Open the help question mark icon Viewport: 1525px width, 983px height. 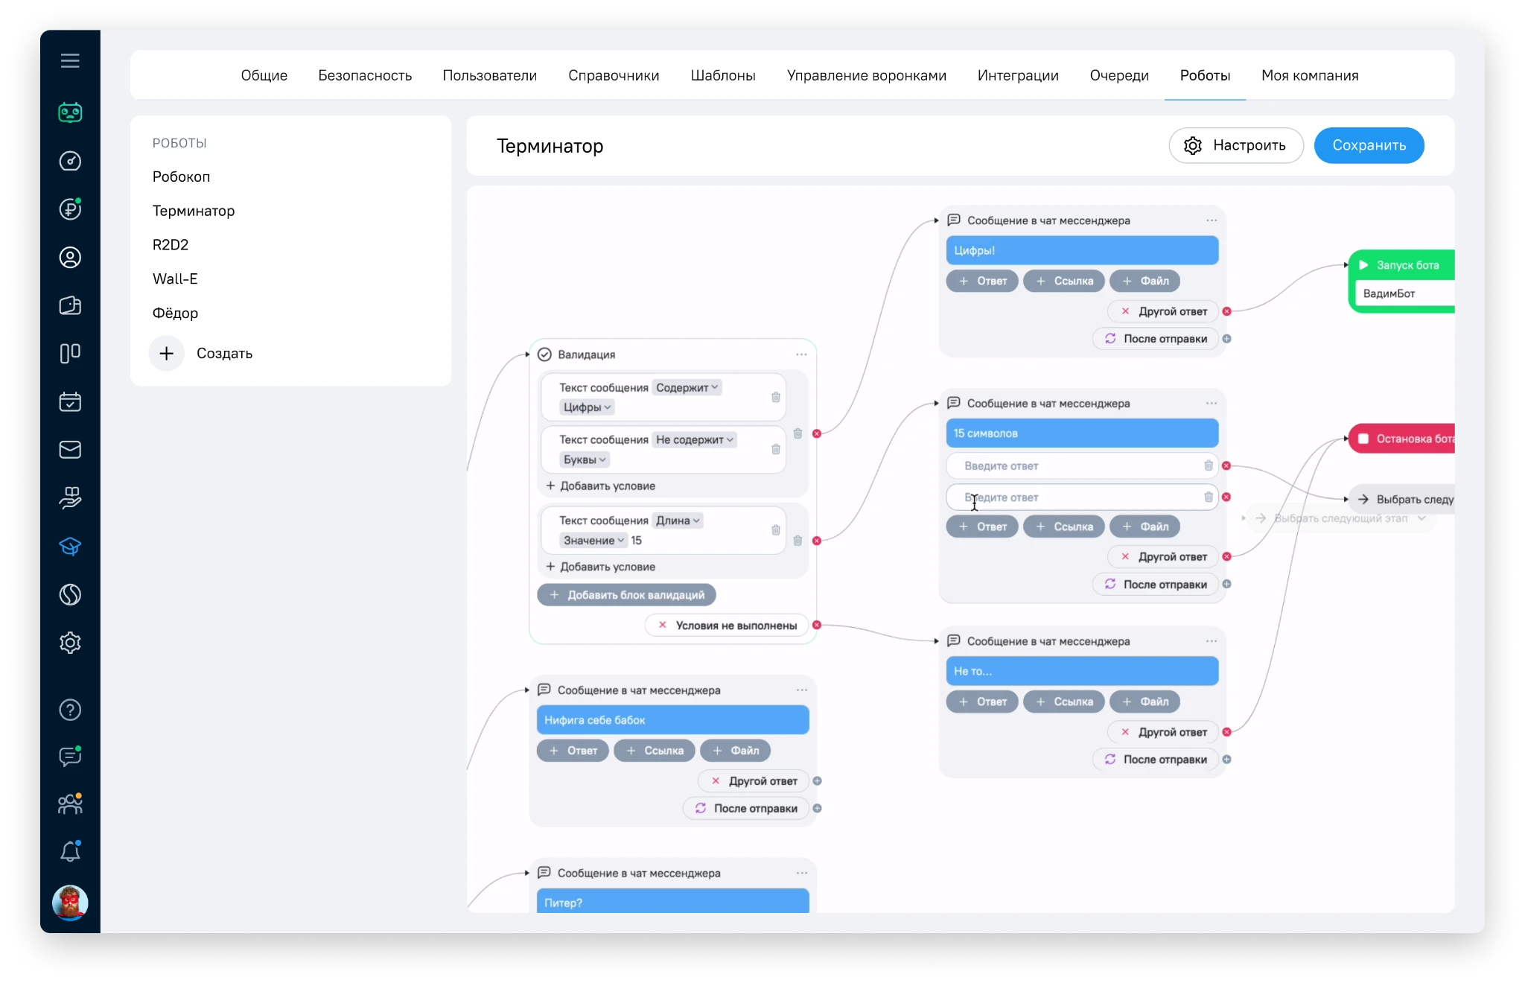(70, 710)
